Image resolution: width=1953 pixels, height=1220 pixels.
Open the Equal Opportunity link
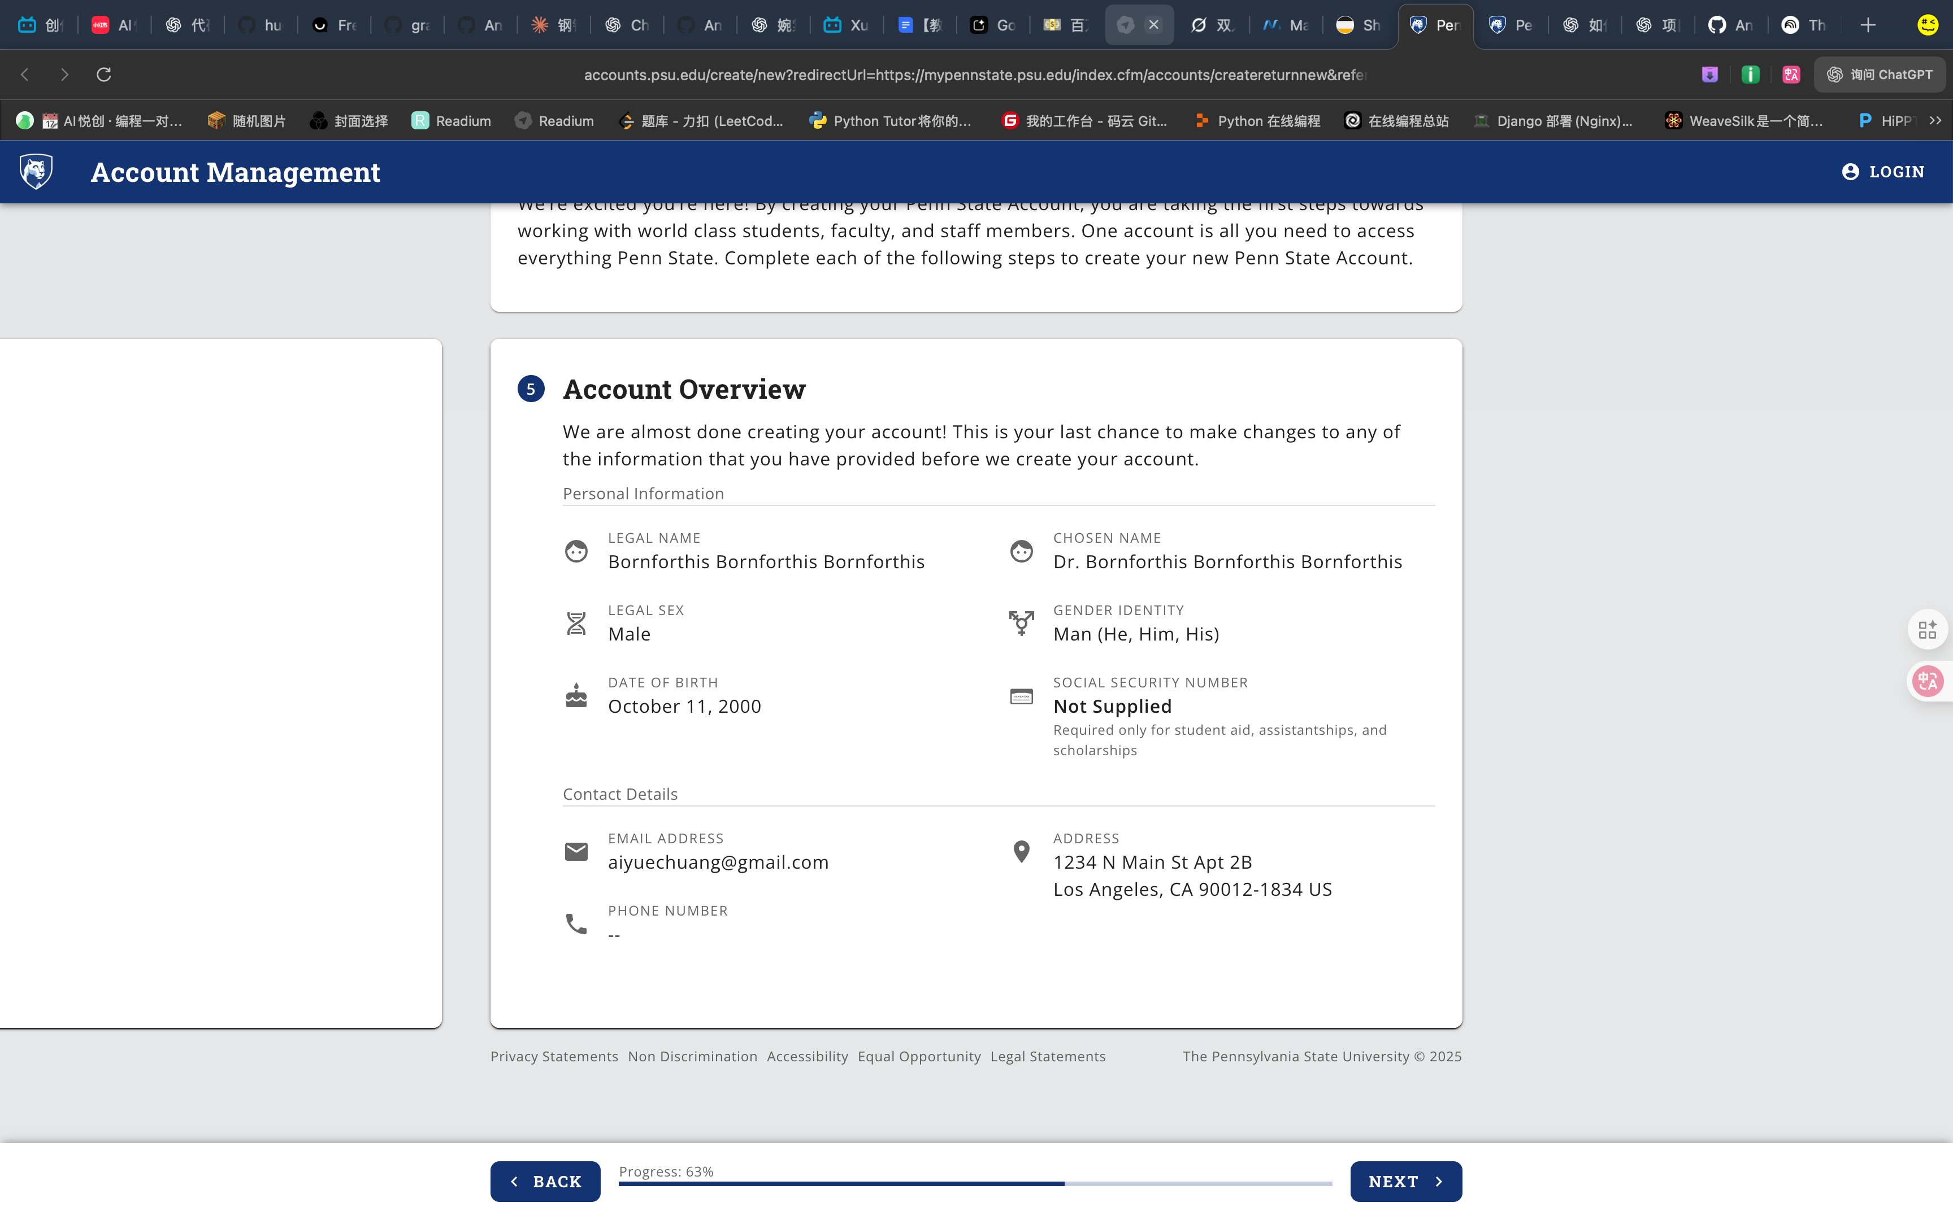pos(919,1056)
